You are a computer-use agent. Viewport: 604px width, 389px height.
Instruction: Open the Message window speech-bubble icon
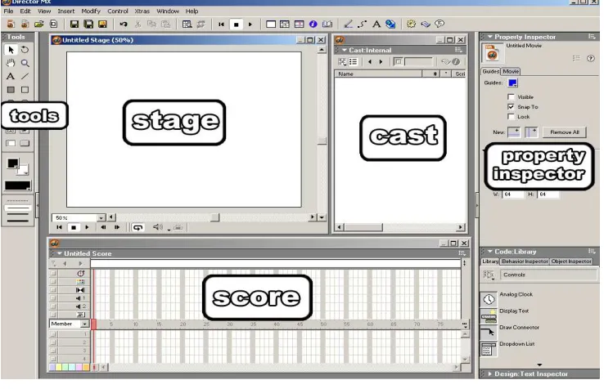(x=439, y=24)
